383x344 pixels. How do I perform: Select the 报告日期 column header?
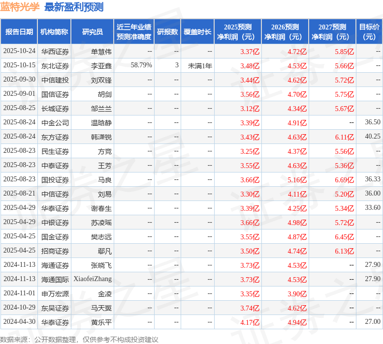(x=19, y=31)
